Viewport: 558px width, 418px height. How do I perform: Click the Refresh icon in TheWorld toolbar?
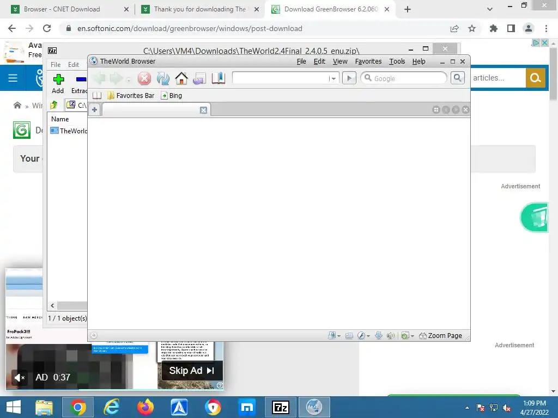click(x=163, y=78)
